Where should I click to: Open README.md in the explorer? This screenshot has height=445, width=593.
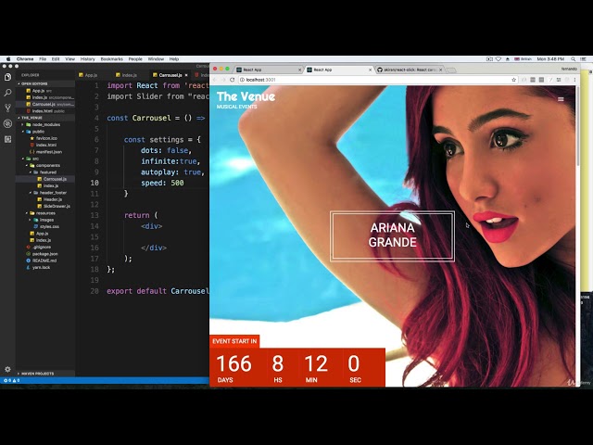point(44,261)
